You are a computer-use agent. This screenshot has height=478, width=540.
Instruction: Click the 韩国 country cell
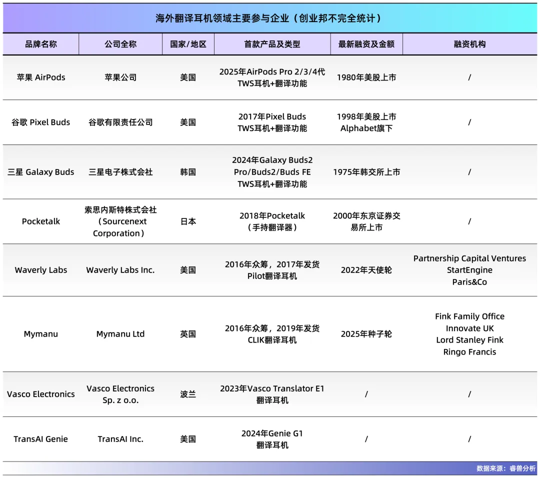[x=188, y=172]
